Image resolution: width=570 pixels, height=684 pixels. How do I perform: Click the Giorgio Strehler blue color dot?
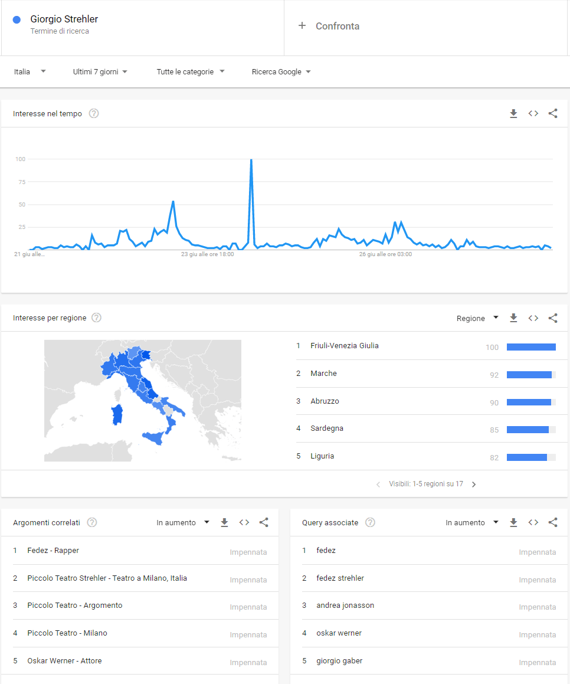[17, 19]
